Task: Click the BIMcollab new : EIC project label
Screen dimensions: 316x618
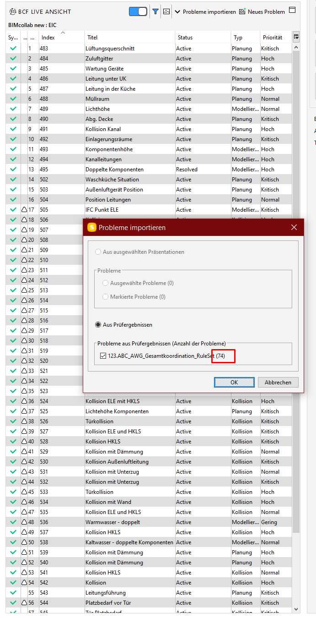Action: coord(32,25)
